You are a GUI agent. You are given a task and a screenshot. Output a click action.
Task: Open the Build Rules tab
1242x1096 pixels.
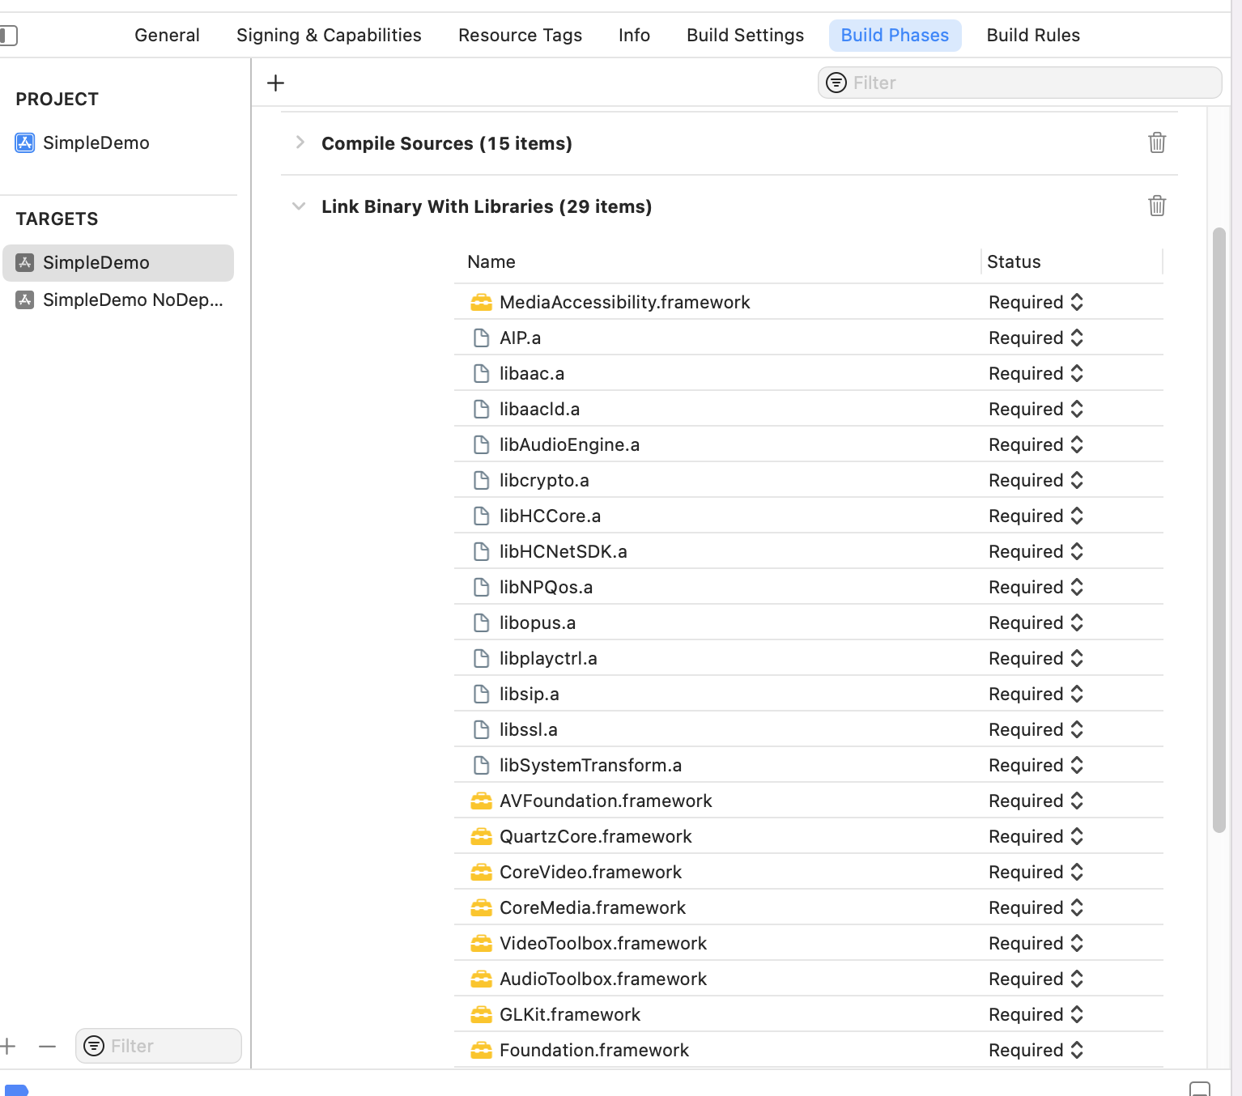point(1033,35)
